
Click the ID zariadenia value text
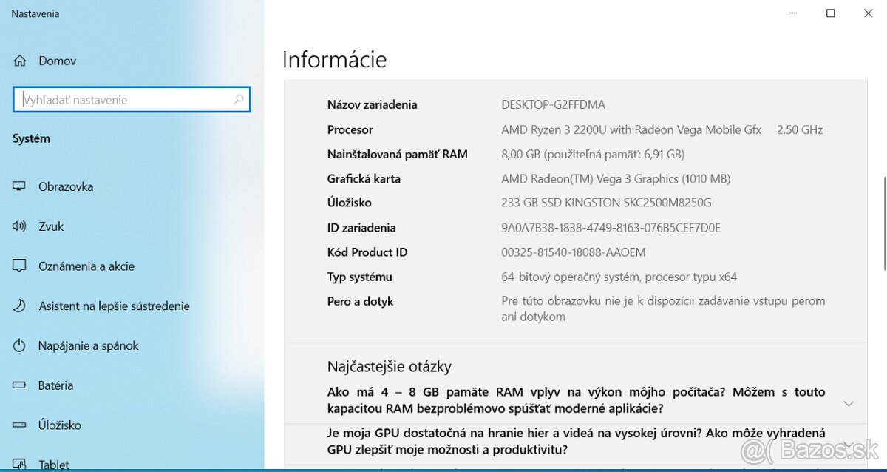(611, 228)
